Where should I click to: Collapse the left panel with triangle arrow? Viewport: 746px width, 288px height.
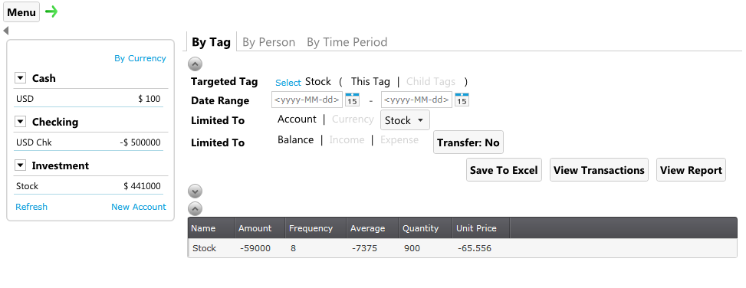point(5,31)
